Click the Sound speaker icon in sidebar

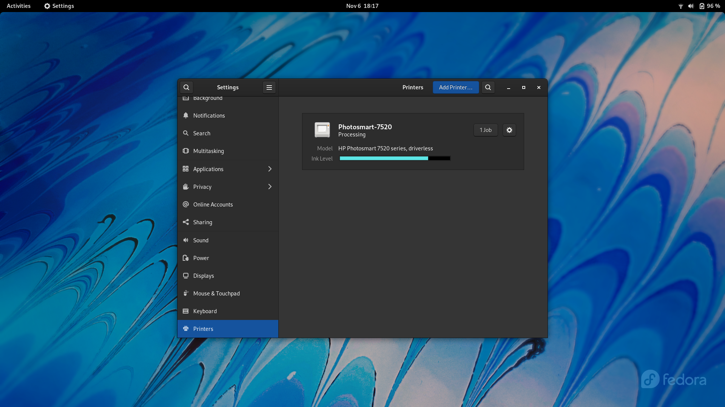coord(186,240)
